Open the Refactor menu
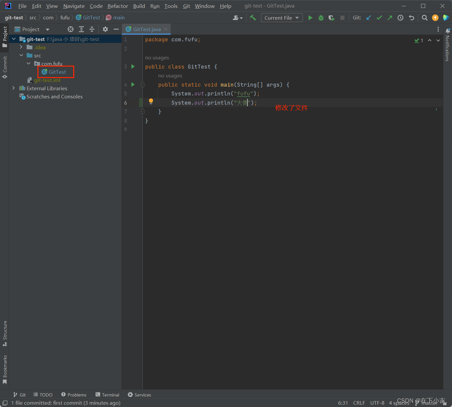 click(x=118, y=6)
